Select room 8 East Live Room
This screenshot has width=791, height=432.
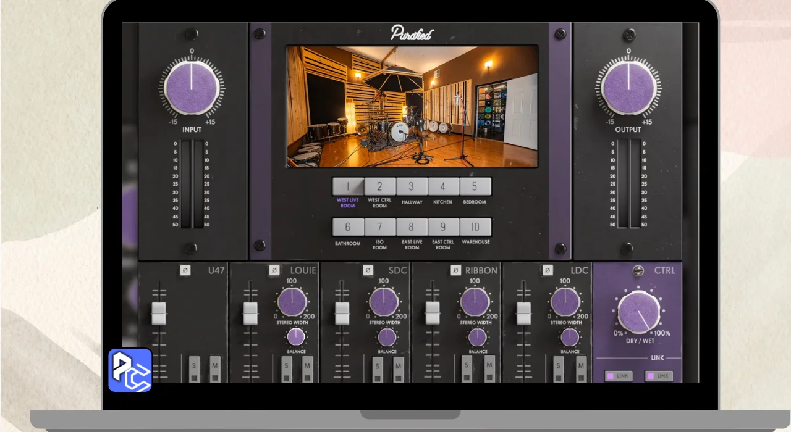pyautogui.click(x=411, y=227)
